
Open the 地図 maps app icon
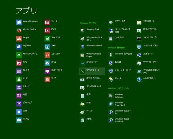click(x=19, y=96)
